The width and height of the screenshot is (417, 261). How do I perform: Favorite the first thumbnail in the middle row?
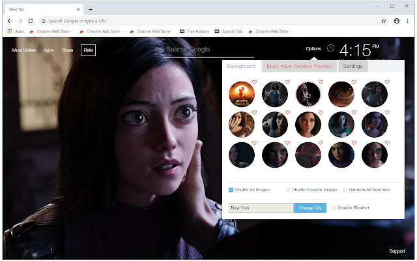[x=254, y=112]
